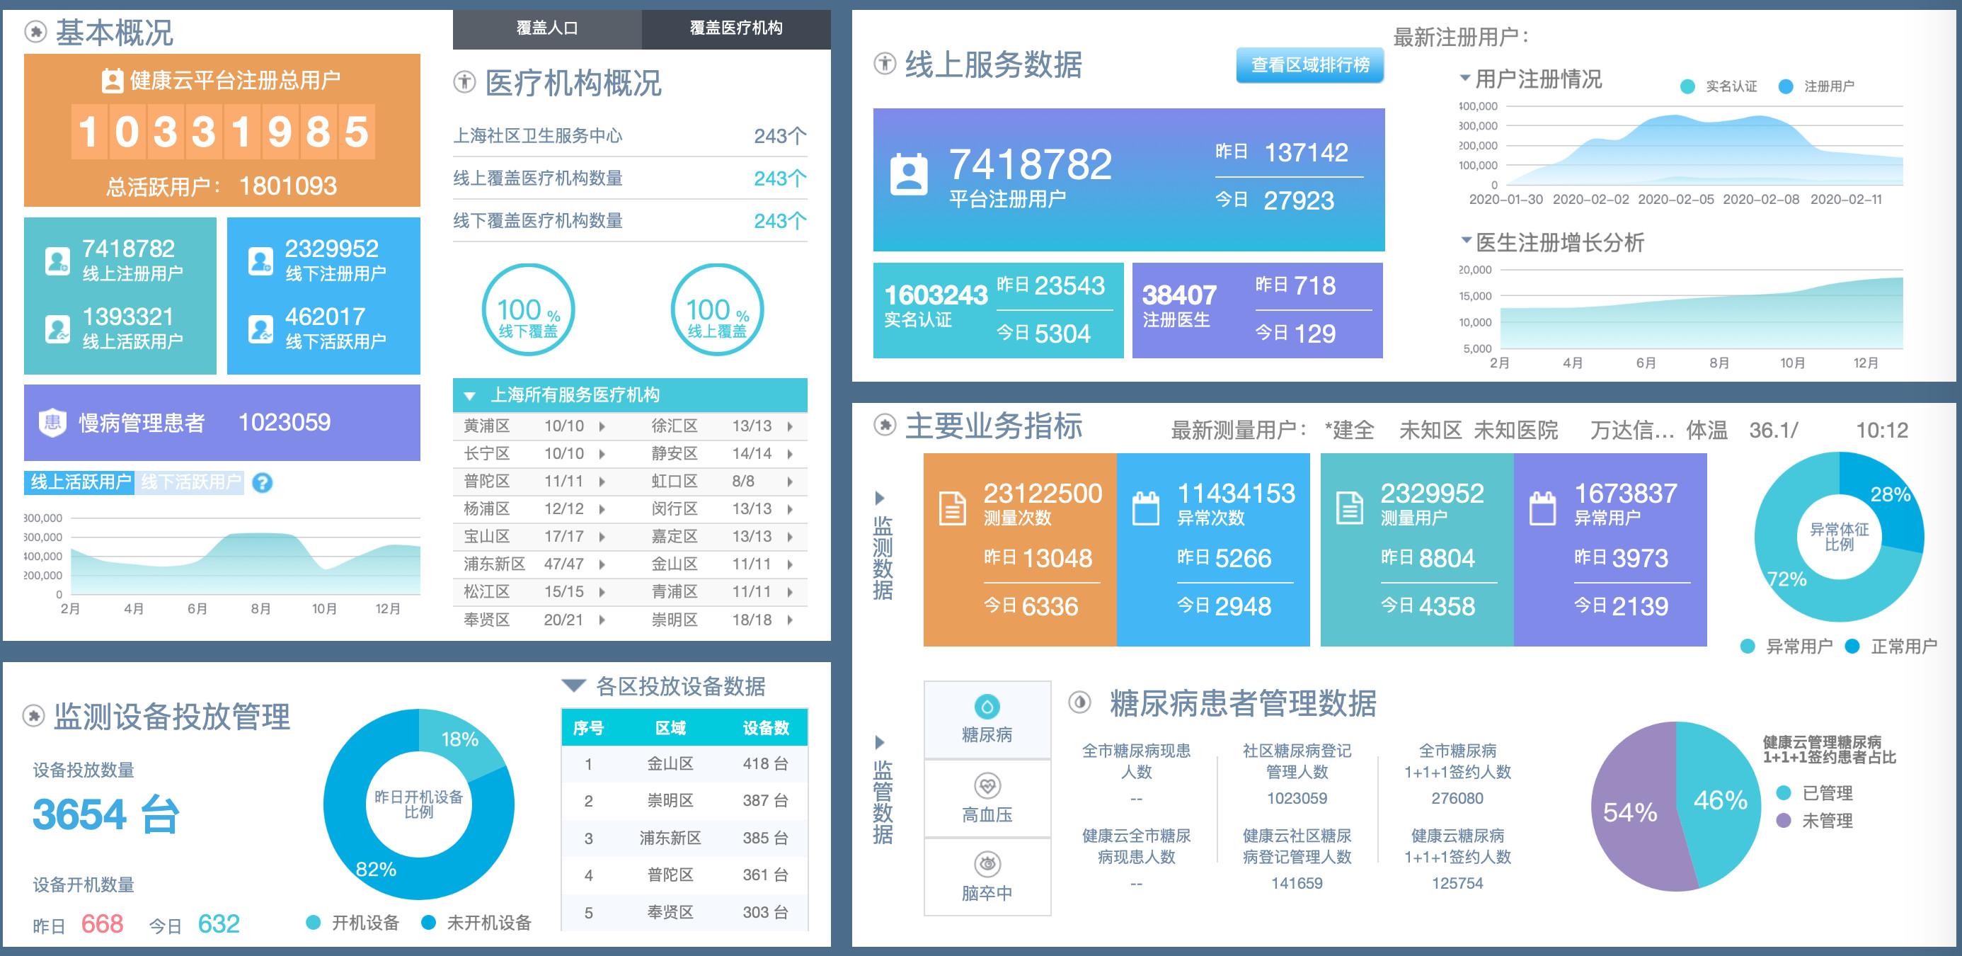The width and height of the screenshot is (1962, 956).
Task: Collapse the 用户注册情况 chart triangle
Action: 1464,78
